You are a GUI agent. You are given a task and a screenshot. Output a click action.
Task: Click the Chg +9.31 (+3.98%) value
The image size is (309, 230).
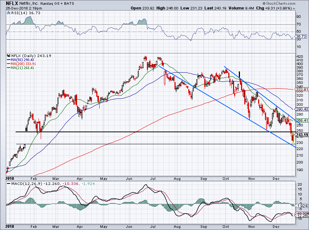click(274, 8)
